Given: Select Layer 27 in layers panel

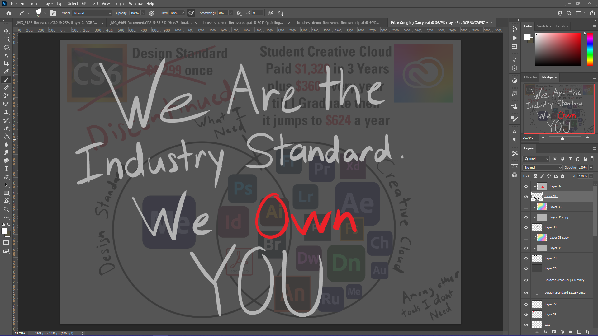Looking at the screenshot, I should pos(558,304).
